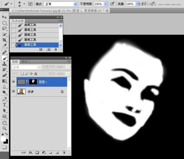Choose the Horizontal Type tool
The image size is (184, 159).
click(5, 104)
